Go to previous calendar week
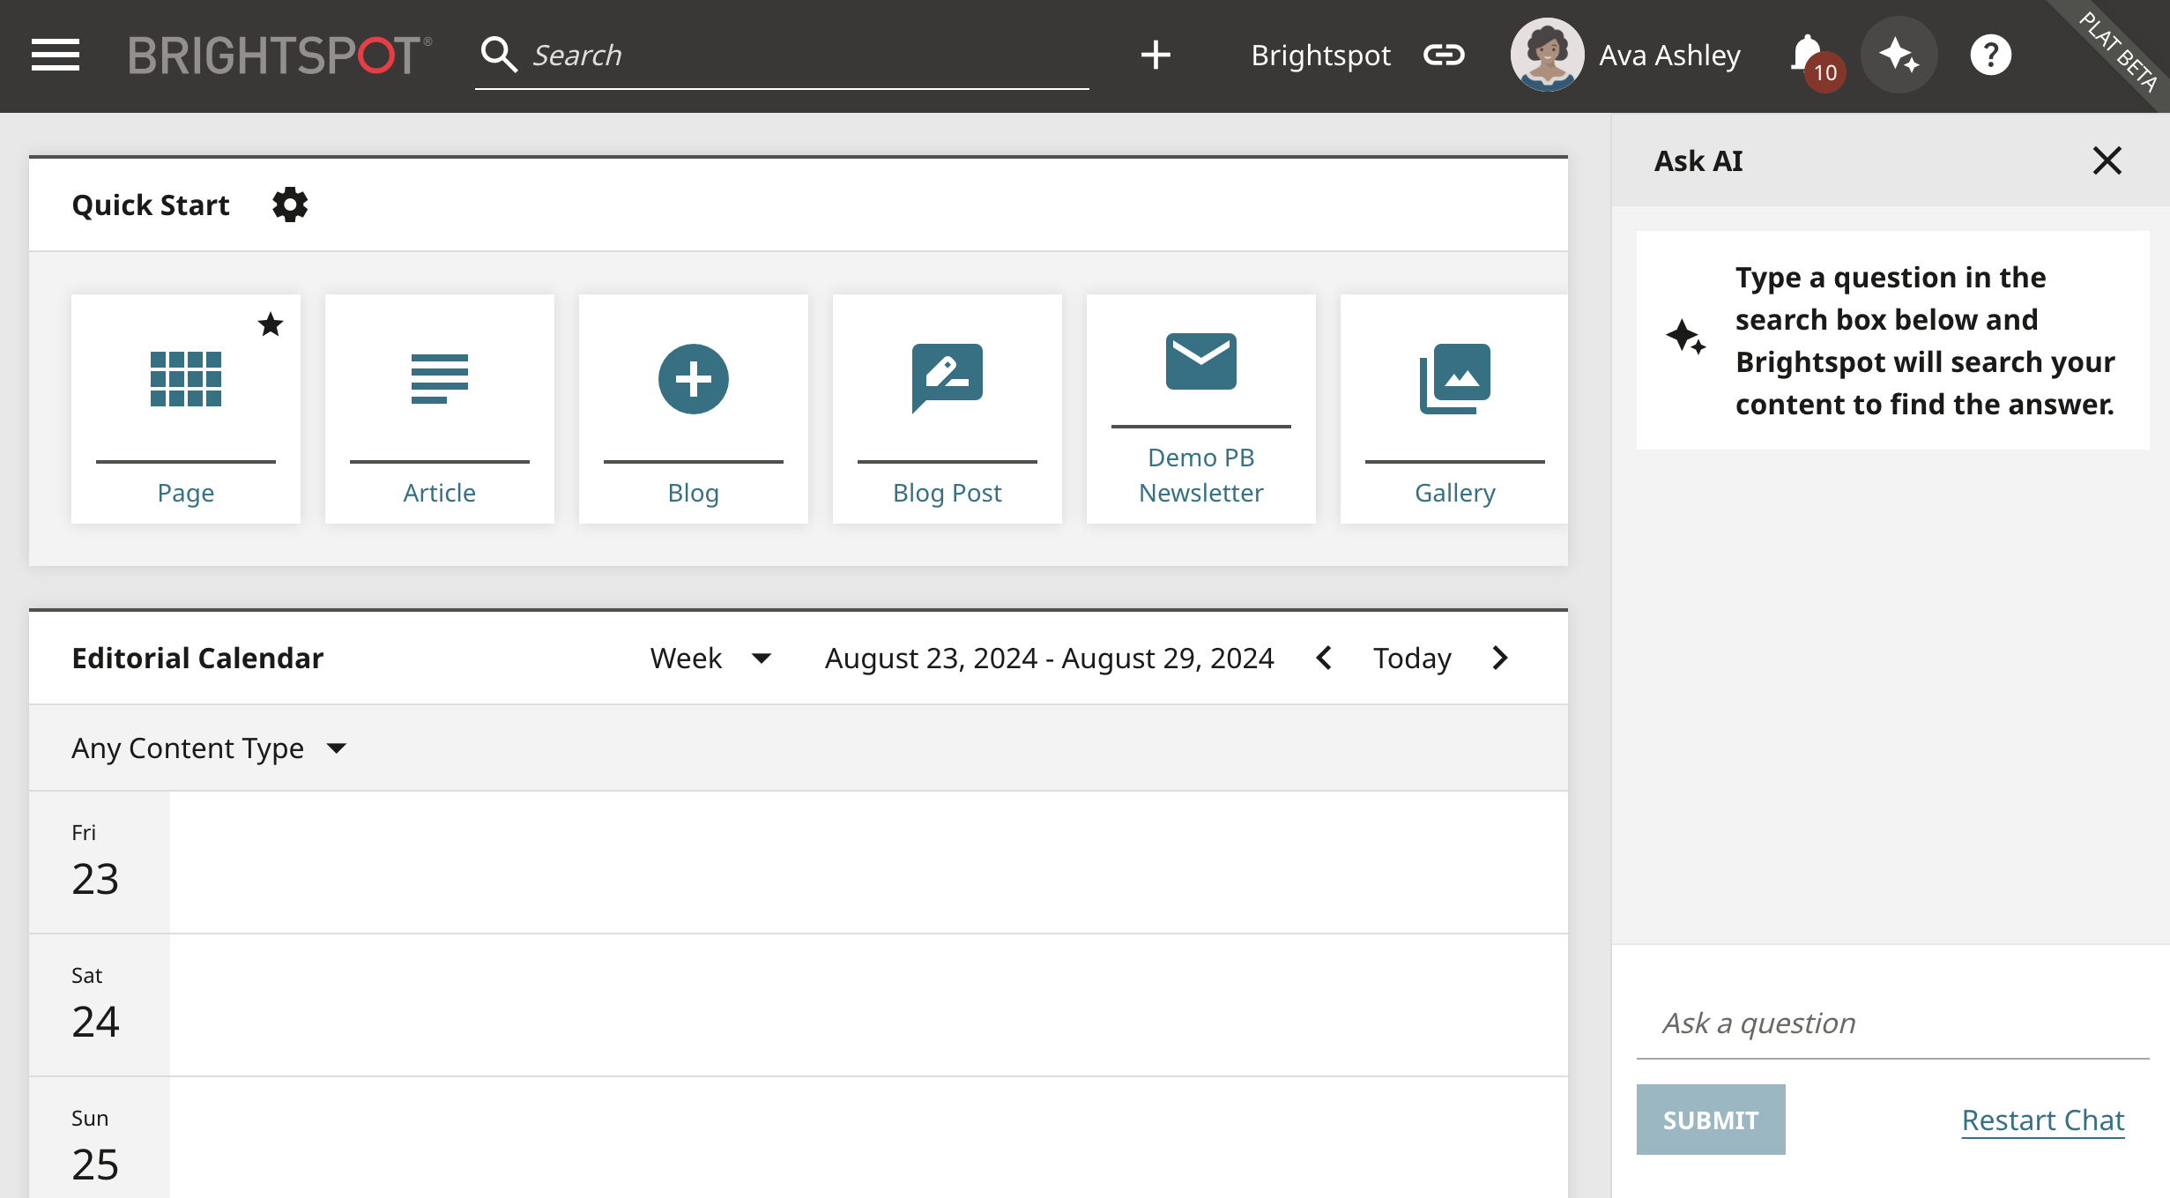The height and width of the screenshot is (1198, 2170). pos(1323,658)
